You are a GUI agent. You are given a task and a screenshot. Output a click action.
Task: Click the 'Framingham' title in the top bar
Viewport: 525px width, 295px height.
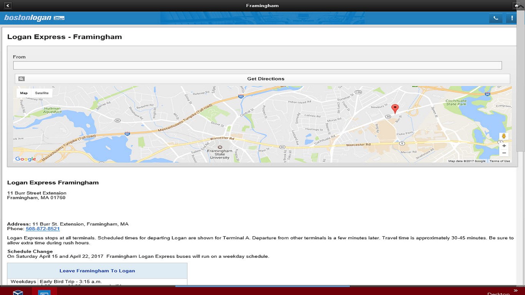click(262, 5)
